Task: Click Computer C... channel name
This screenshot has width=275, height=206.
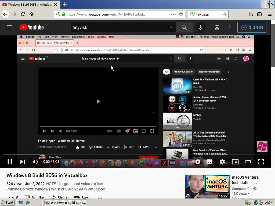Action: 242,189
